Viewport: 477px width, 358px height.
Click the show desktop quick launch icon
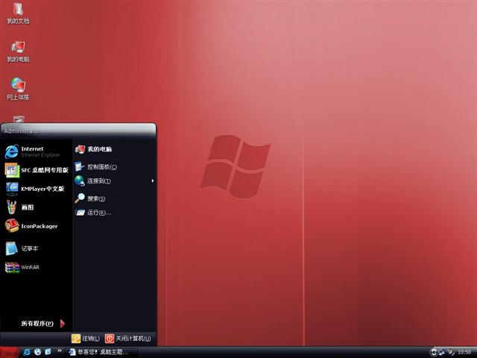(x=48, y=352)
